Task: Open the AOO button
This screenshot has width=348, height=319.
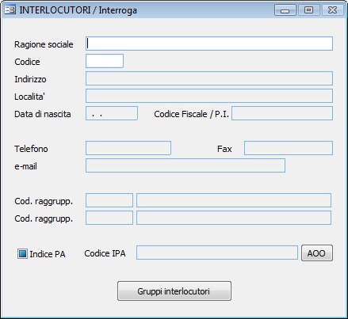Action: [x=317, y=253]
